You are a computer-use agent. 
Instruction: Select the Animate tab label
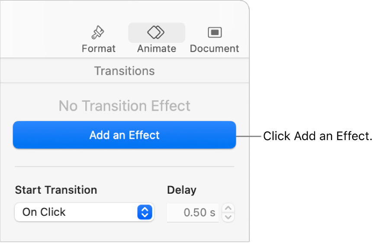(x=156, y=48)
